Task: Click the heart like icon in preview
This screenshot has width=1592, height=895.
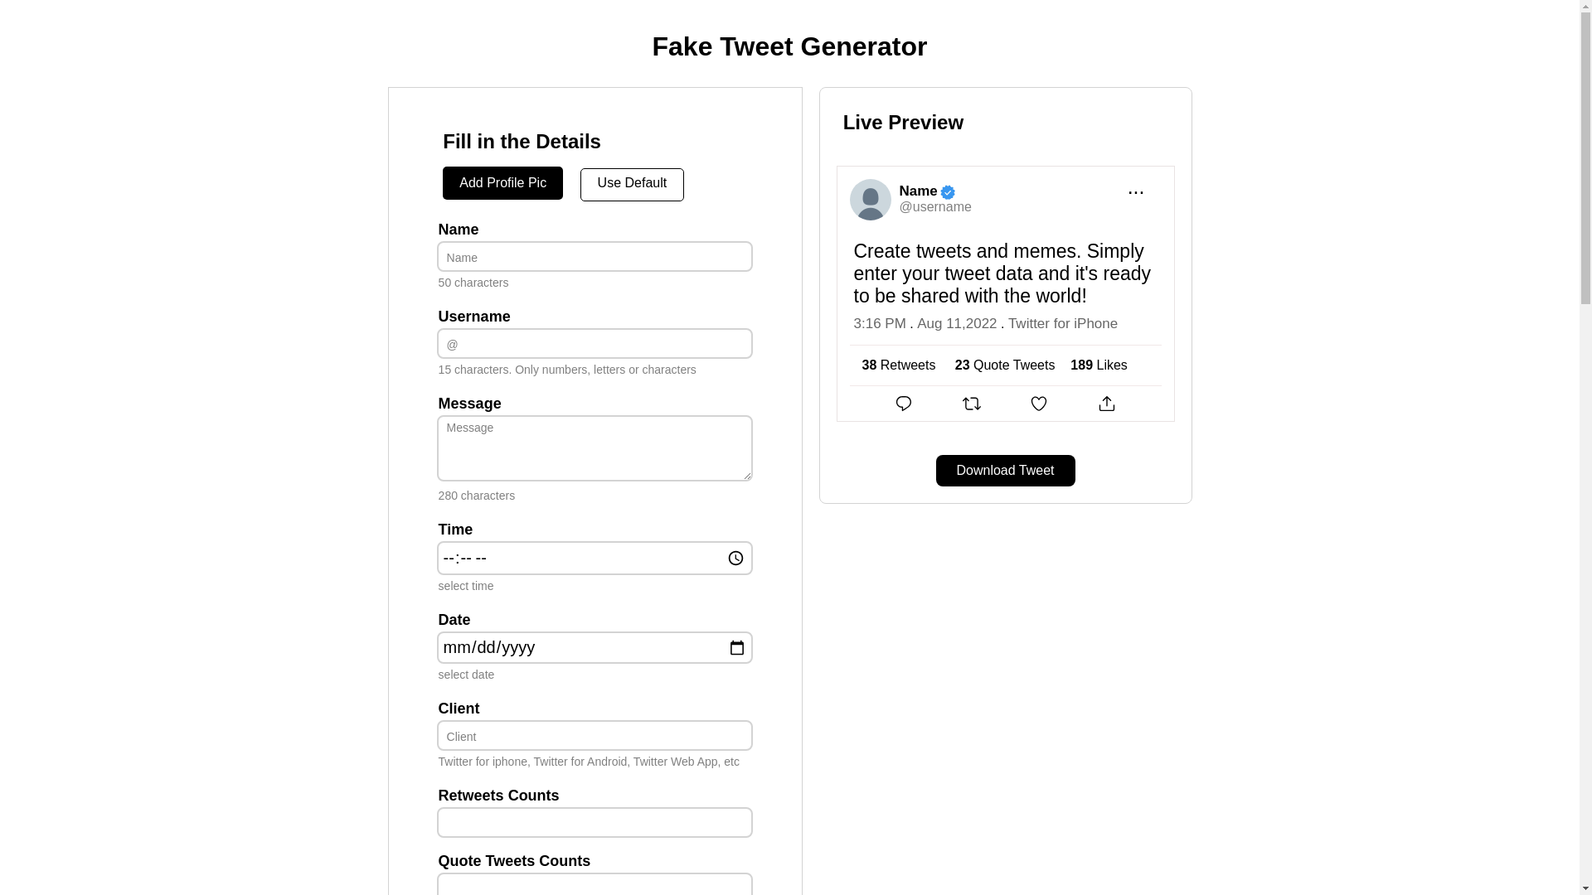Action: pyautogui.click(x=1039, y=404)
